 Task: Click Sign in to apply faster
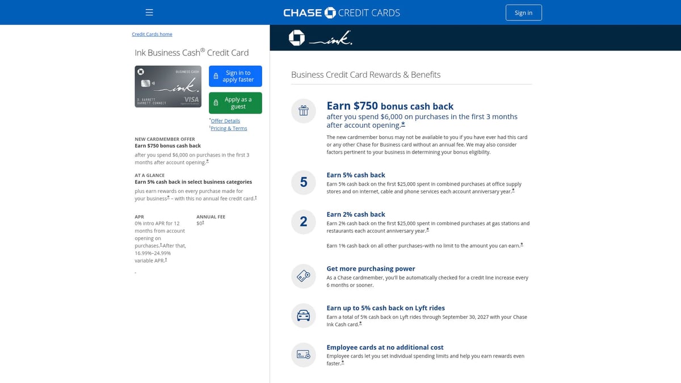coord(236,76)
